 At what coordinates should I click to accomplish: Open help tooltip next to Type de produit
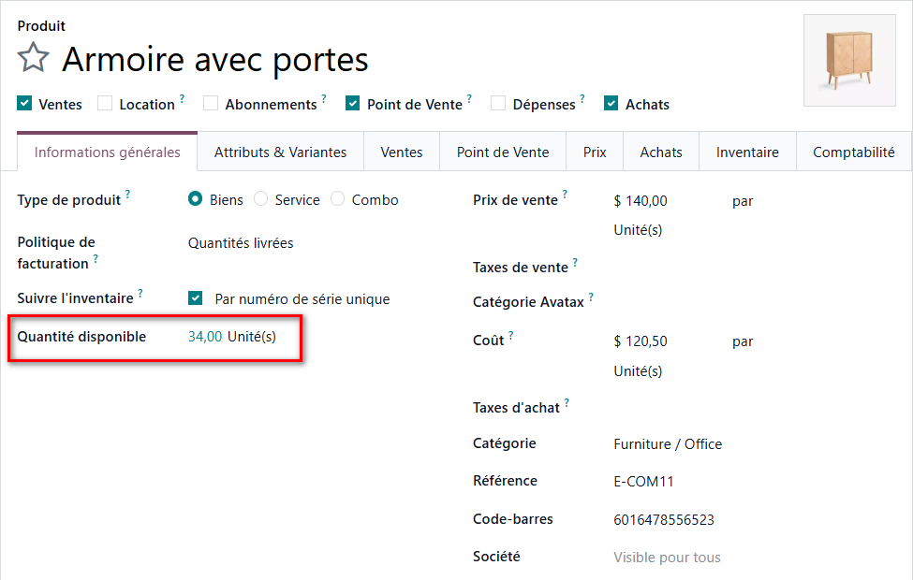(128, 195)
